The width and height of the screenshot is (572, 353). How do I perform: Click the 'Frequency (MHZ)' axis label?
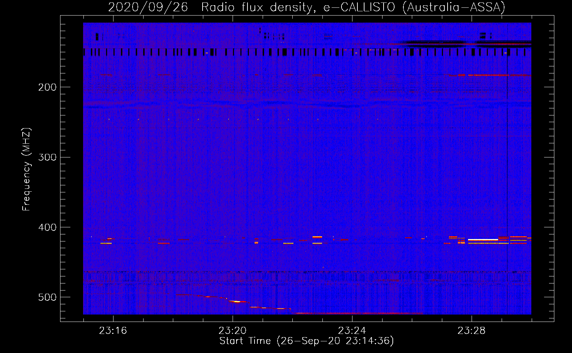[26, 169]
